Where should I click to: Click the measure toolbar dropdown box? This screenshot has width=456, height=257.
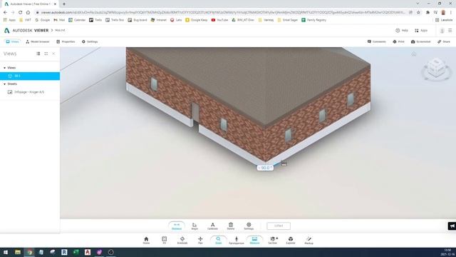pos(279,226)
